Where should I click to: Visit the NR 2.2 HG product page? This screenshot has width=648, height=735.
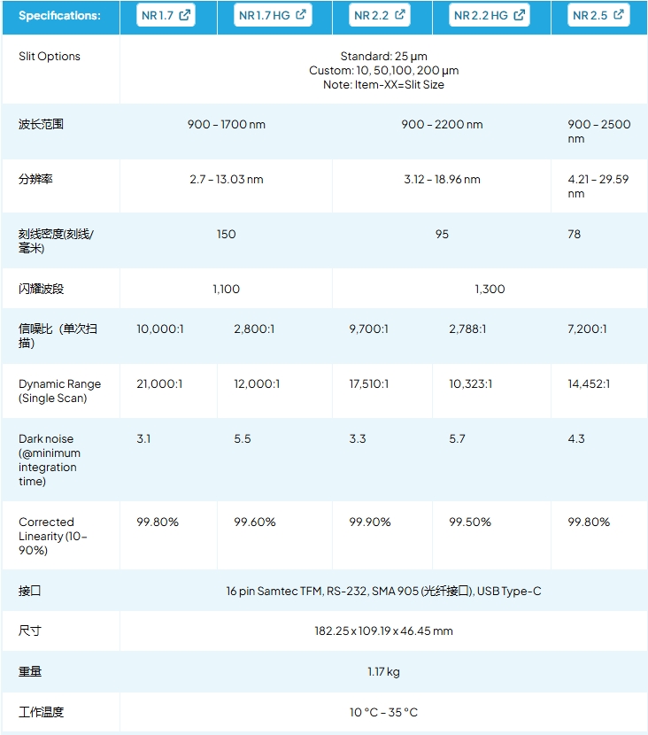(x=481, y=15)
